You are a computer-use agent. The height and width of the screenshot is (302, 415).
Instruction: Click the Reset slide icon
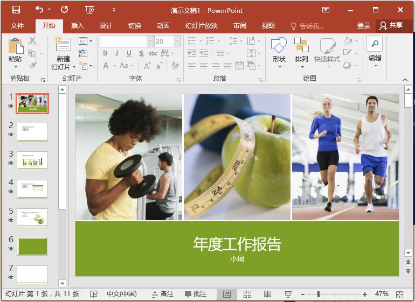[x=83, y=53]
